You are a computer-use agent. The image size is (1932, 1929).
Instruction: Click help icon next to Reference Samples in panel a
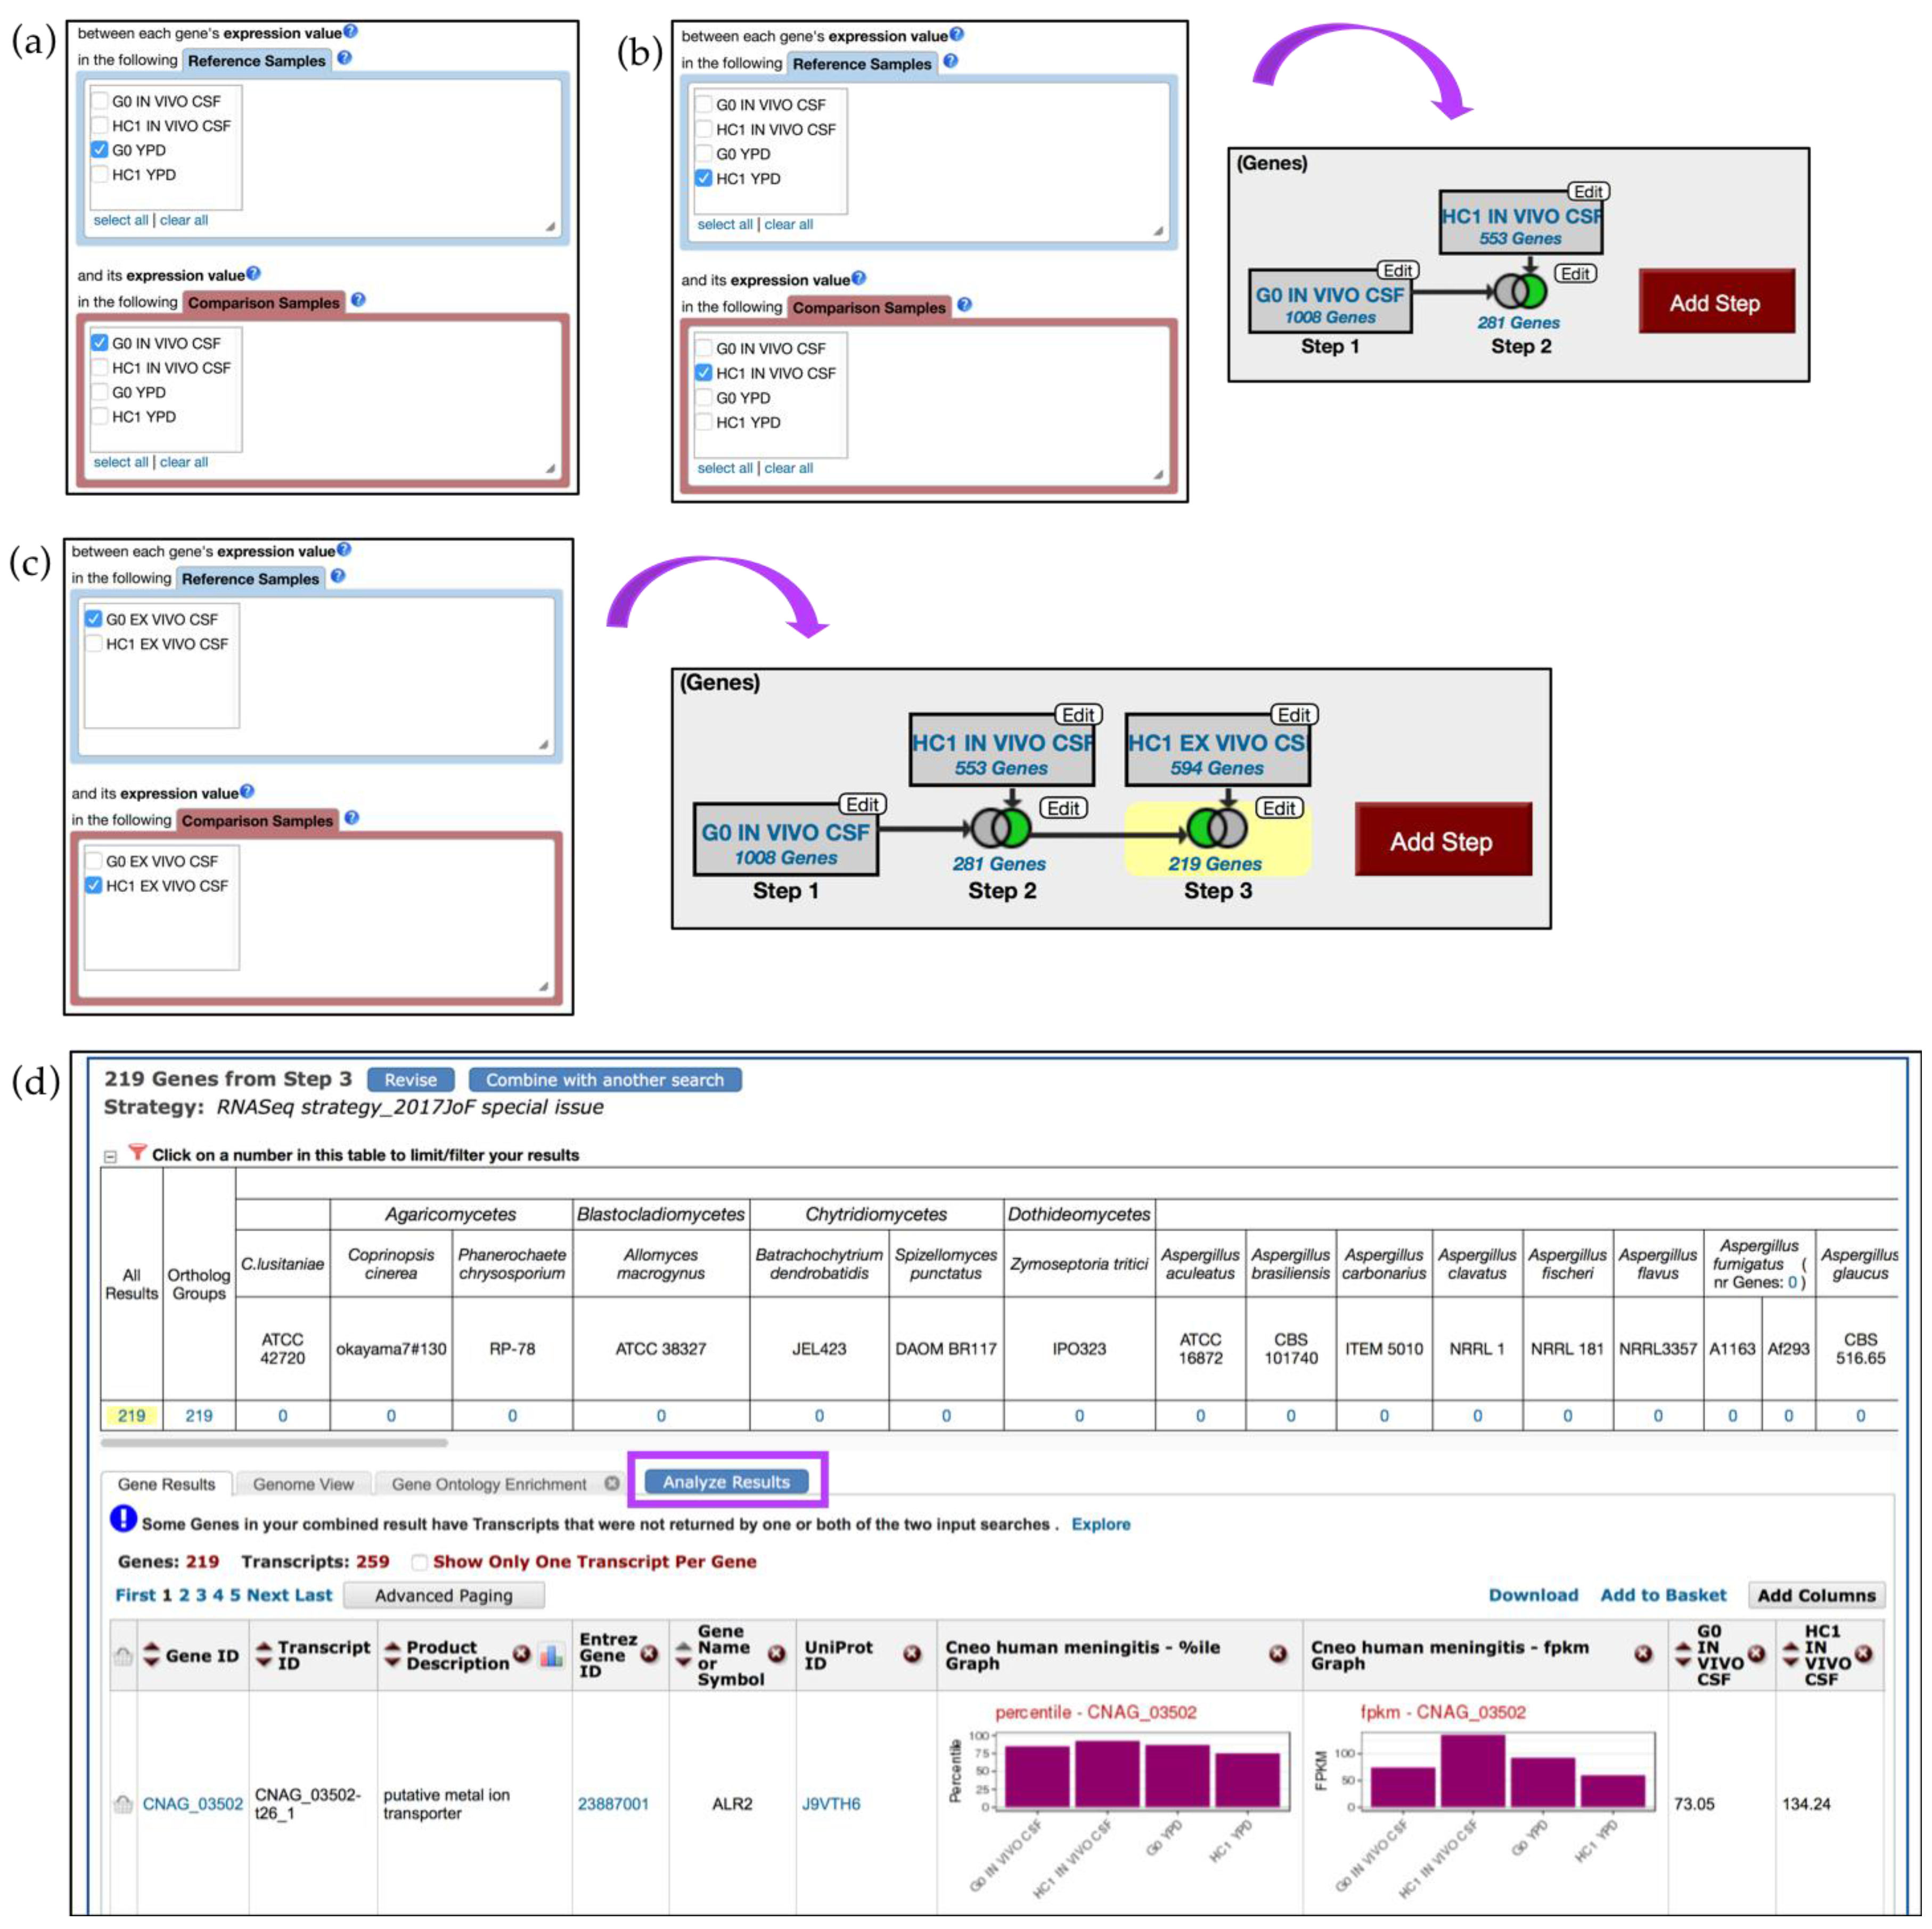pos(344,58)
